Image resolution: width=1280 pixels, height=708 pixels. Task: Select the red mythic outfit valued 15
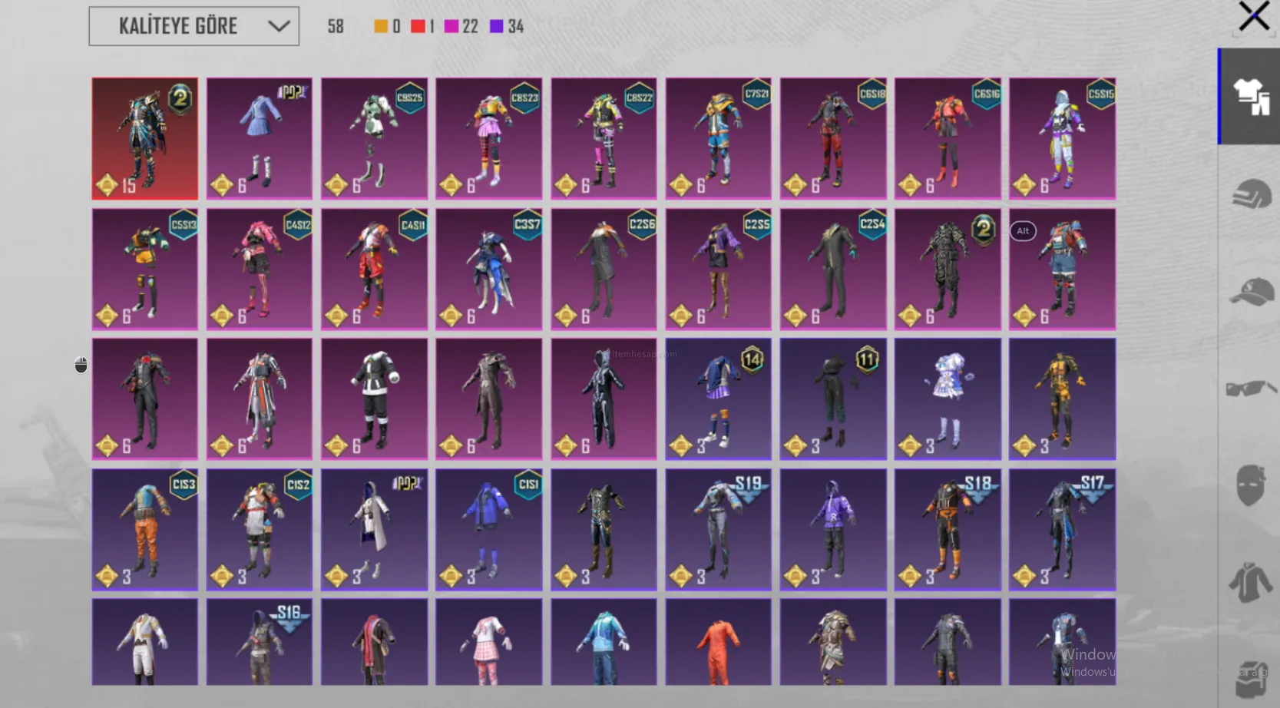point(145,138)
